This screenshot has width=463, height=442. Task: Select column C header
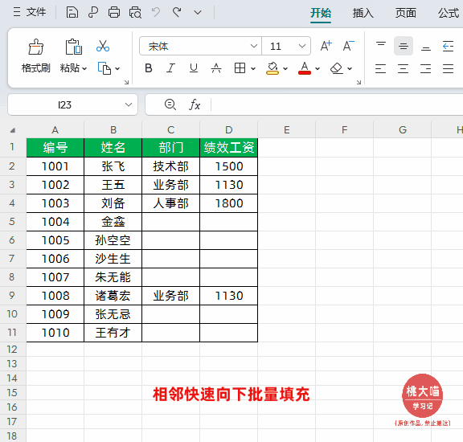pos(170,130)
